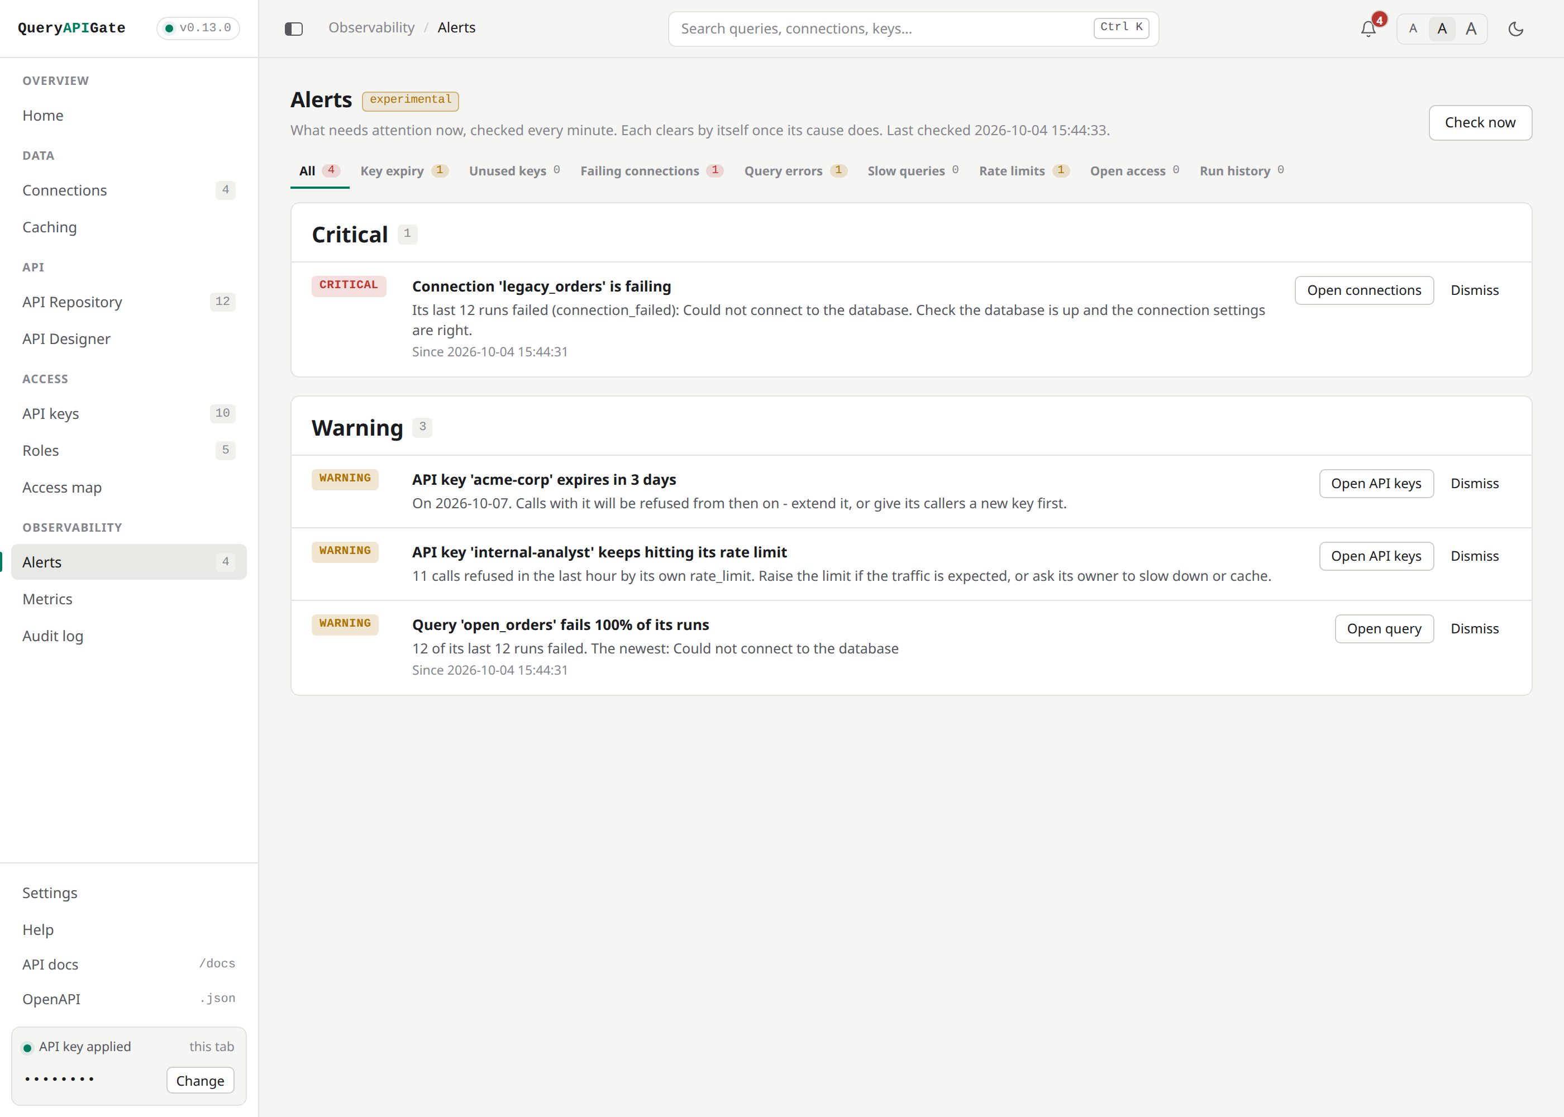The height and width of the screenshot is (1117, 1564).
Task: Open API docs link
Action: pyautogui.click(x=128, y=965)
